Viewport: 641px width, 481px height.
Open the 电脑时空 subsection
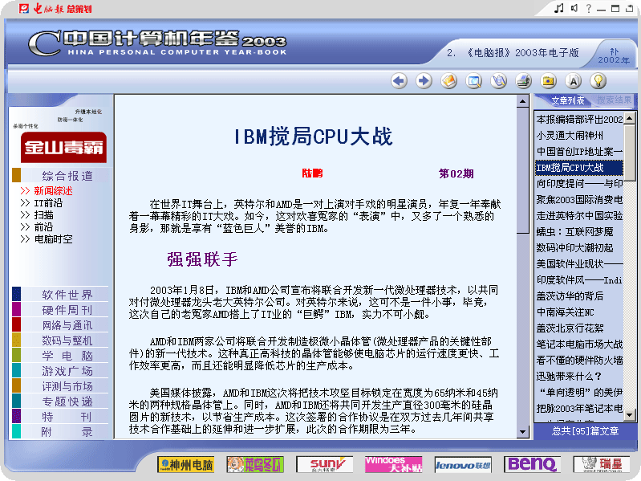tap(53, 239)
